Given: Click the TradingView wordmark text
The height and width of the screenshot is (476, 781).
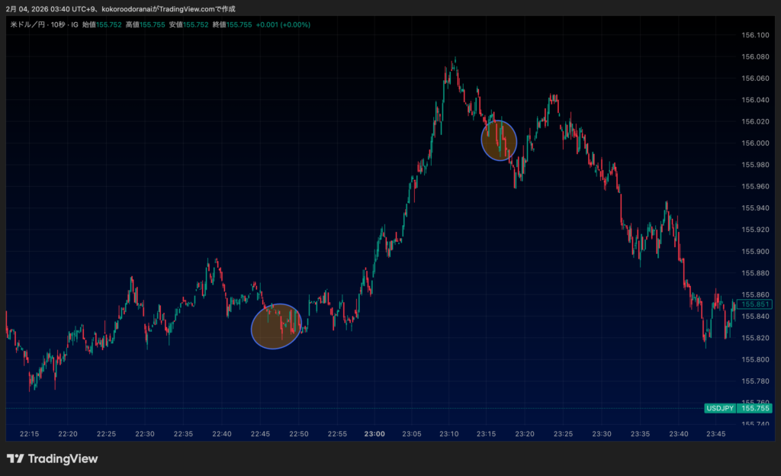Looking at the screenshot, I should (x=63, y=458).
